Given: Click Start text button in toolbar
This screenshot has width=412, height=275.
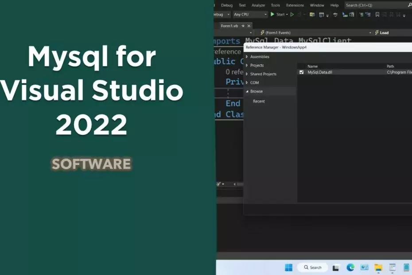Looking at the screenshot, I should [x=280, y=15].
